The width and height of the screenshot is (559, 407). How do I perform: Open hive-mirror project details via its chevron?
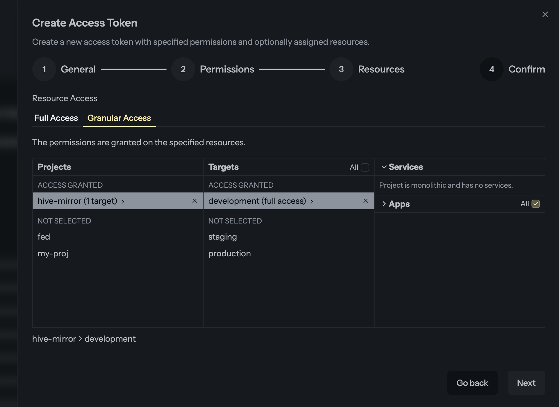click(x=123, y=201)
